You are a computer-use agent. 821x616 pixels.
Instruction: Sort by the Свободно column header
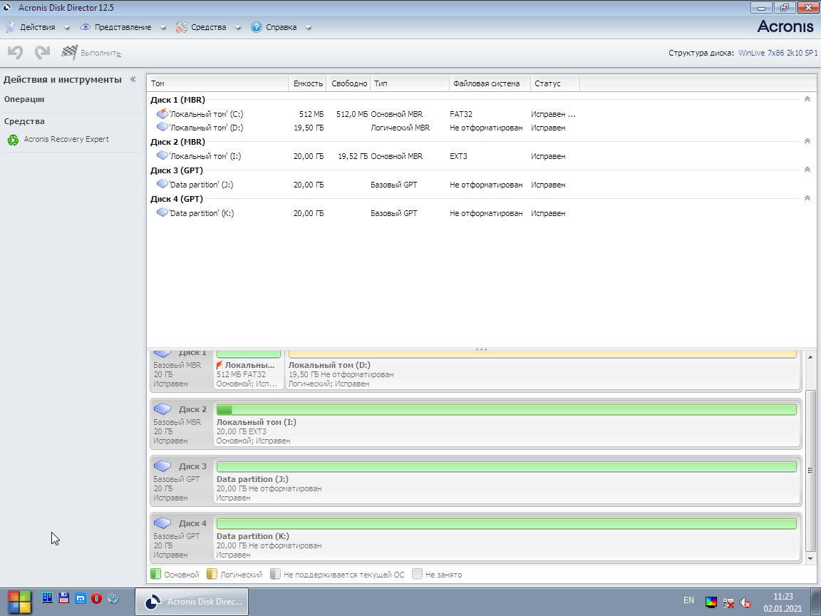[x=348, y=83]
